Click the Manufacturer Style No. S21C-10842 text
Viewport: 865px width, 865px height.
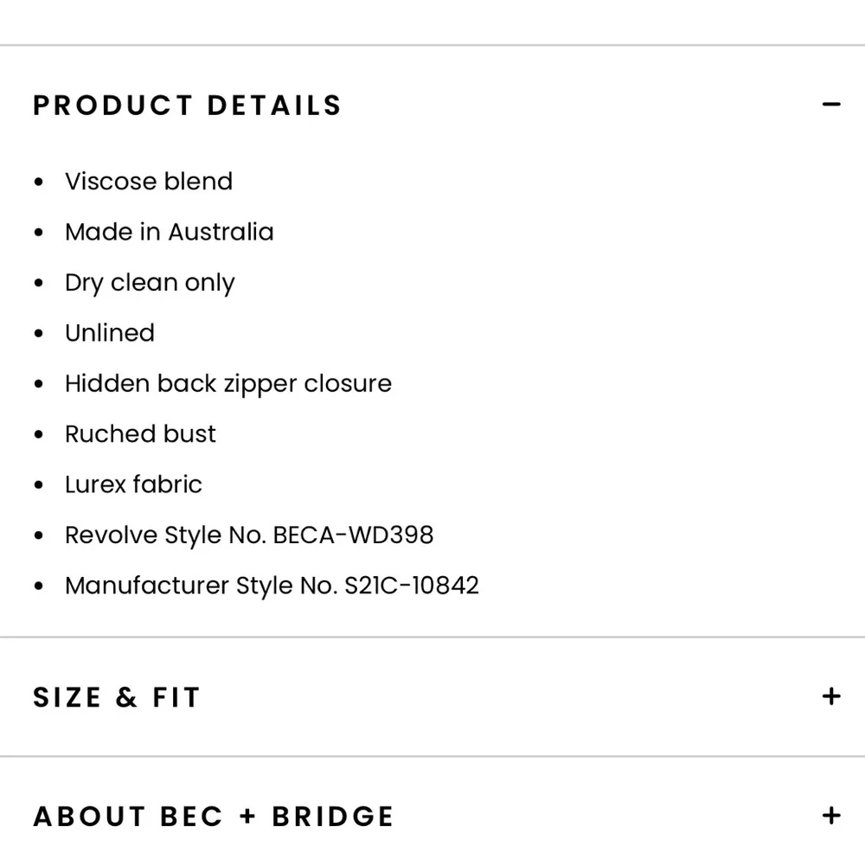pos(272,586)
